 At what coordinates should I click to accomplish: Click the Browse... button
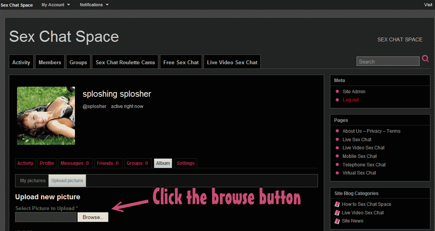[93, 217]
